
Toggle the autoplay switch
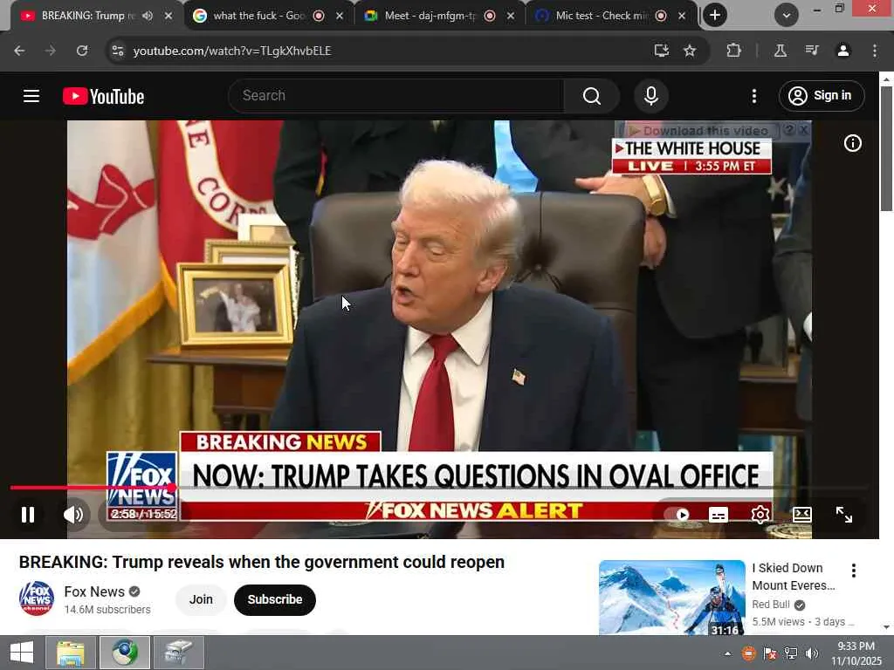pos(677,515)
